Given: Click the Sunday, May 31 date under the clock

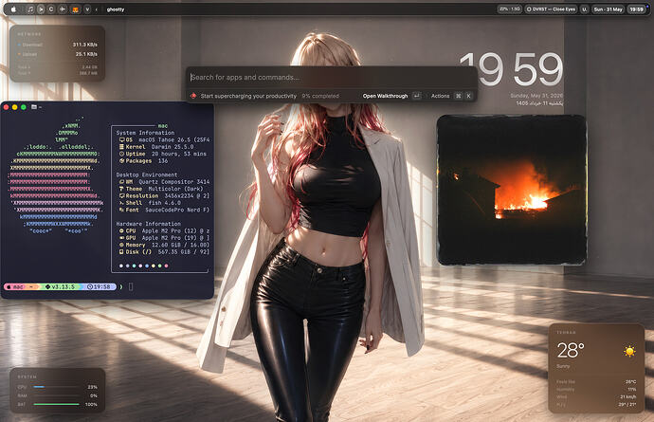Looking at the screenshot, I should [x=536, y=96].
